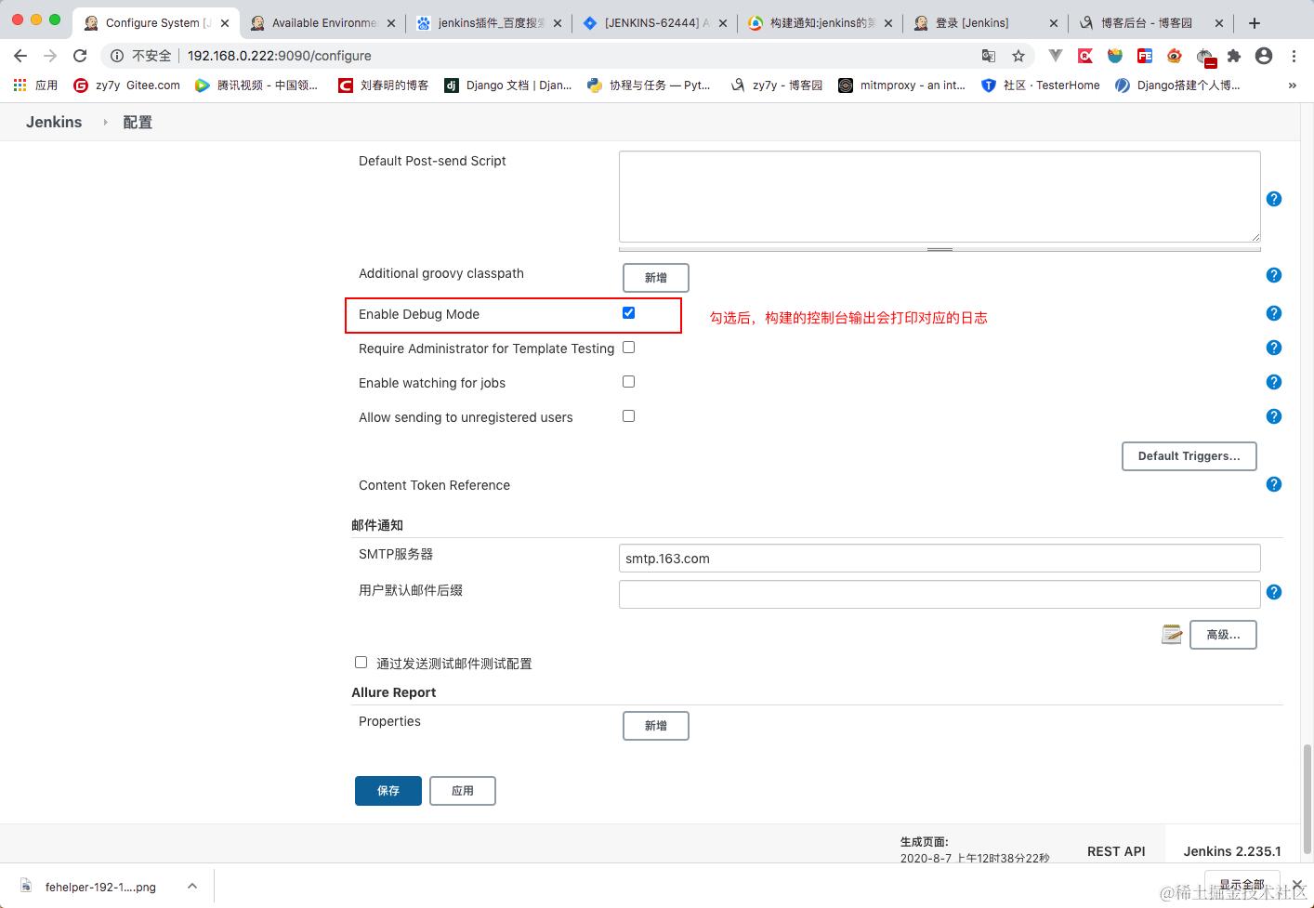Expand the bookmarks overflow chevron
1314x908 pixels.
pos(1292,85)
